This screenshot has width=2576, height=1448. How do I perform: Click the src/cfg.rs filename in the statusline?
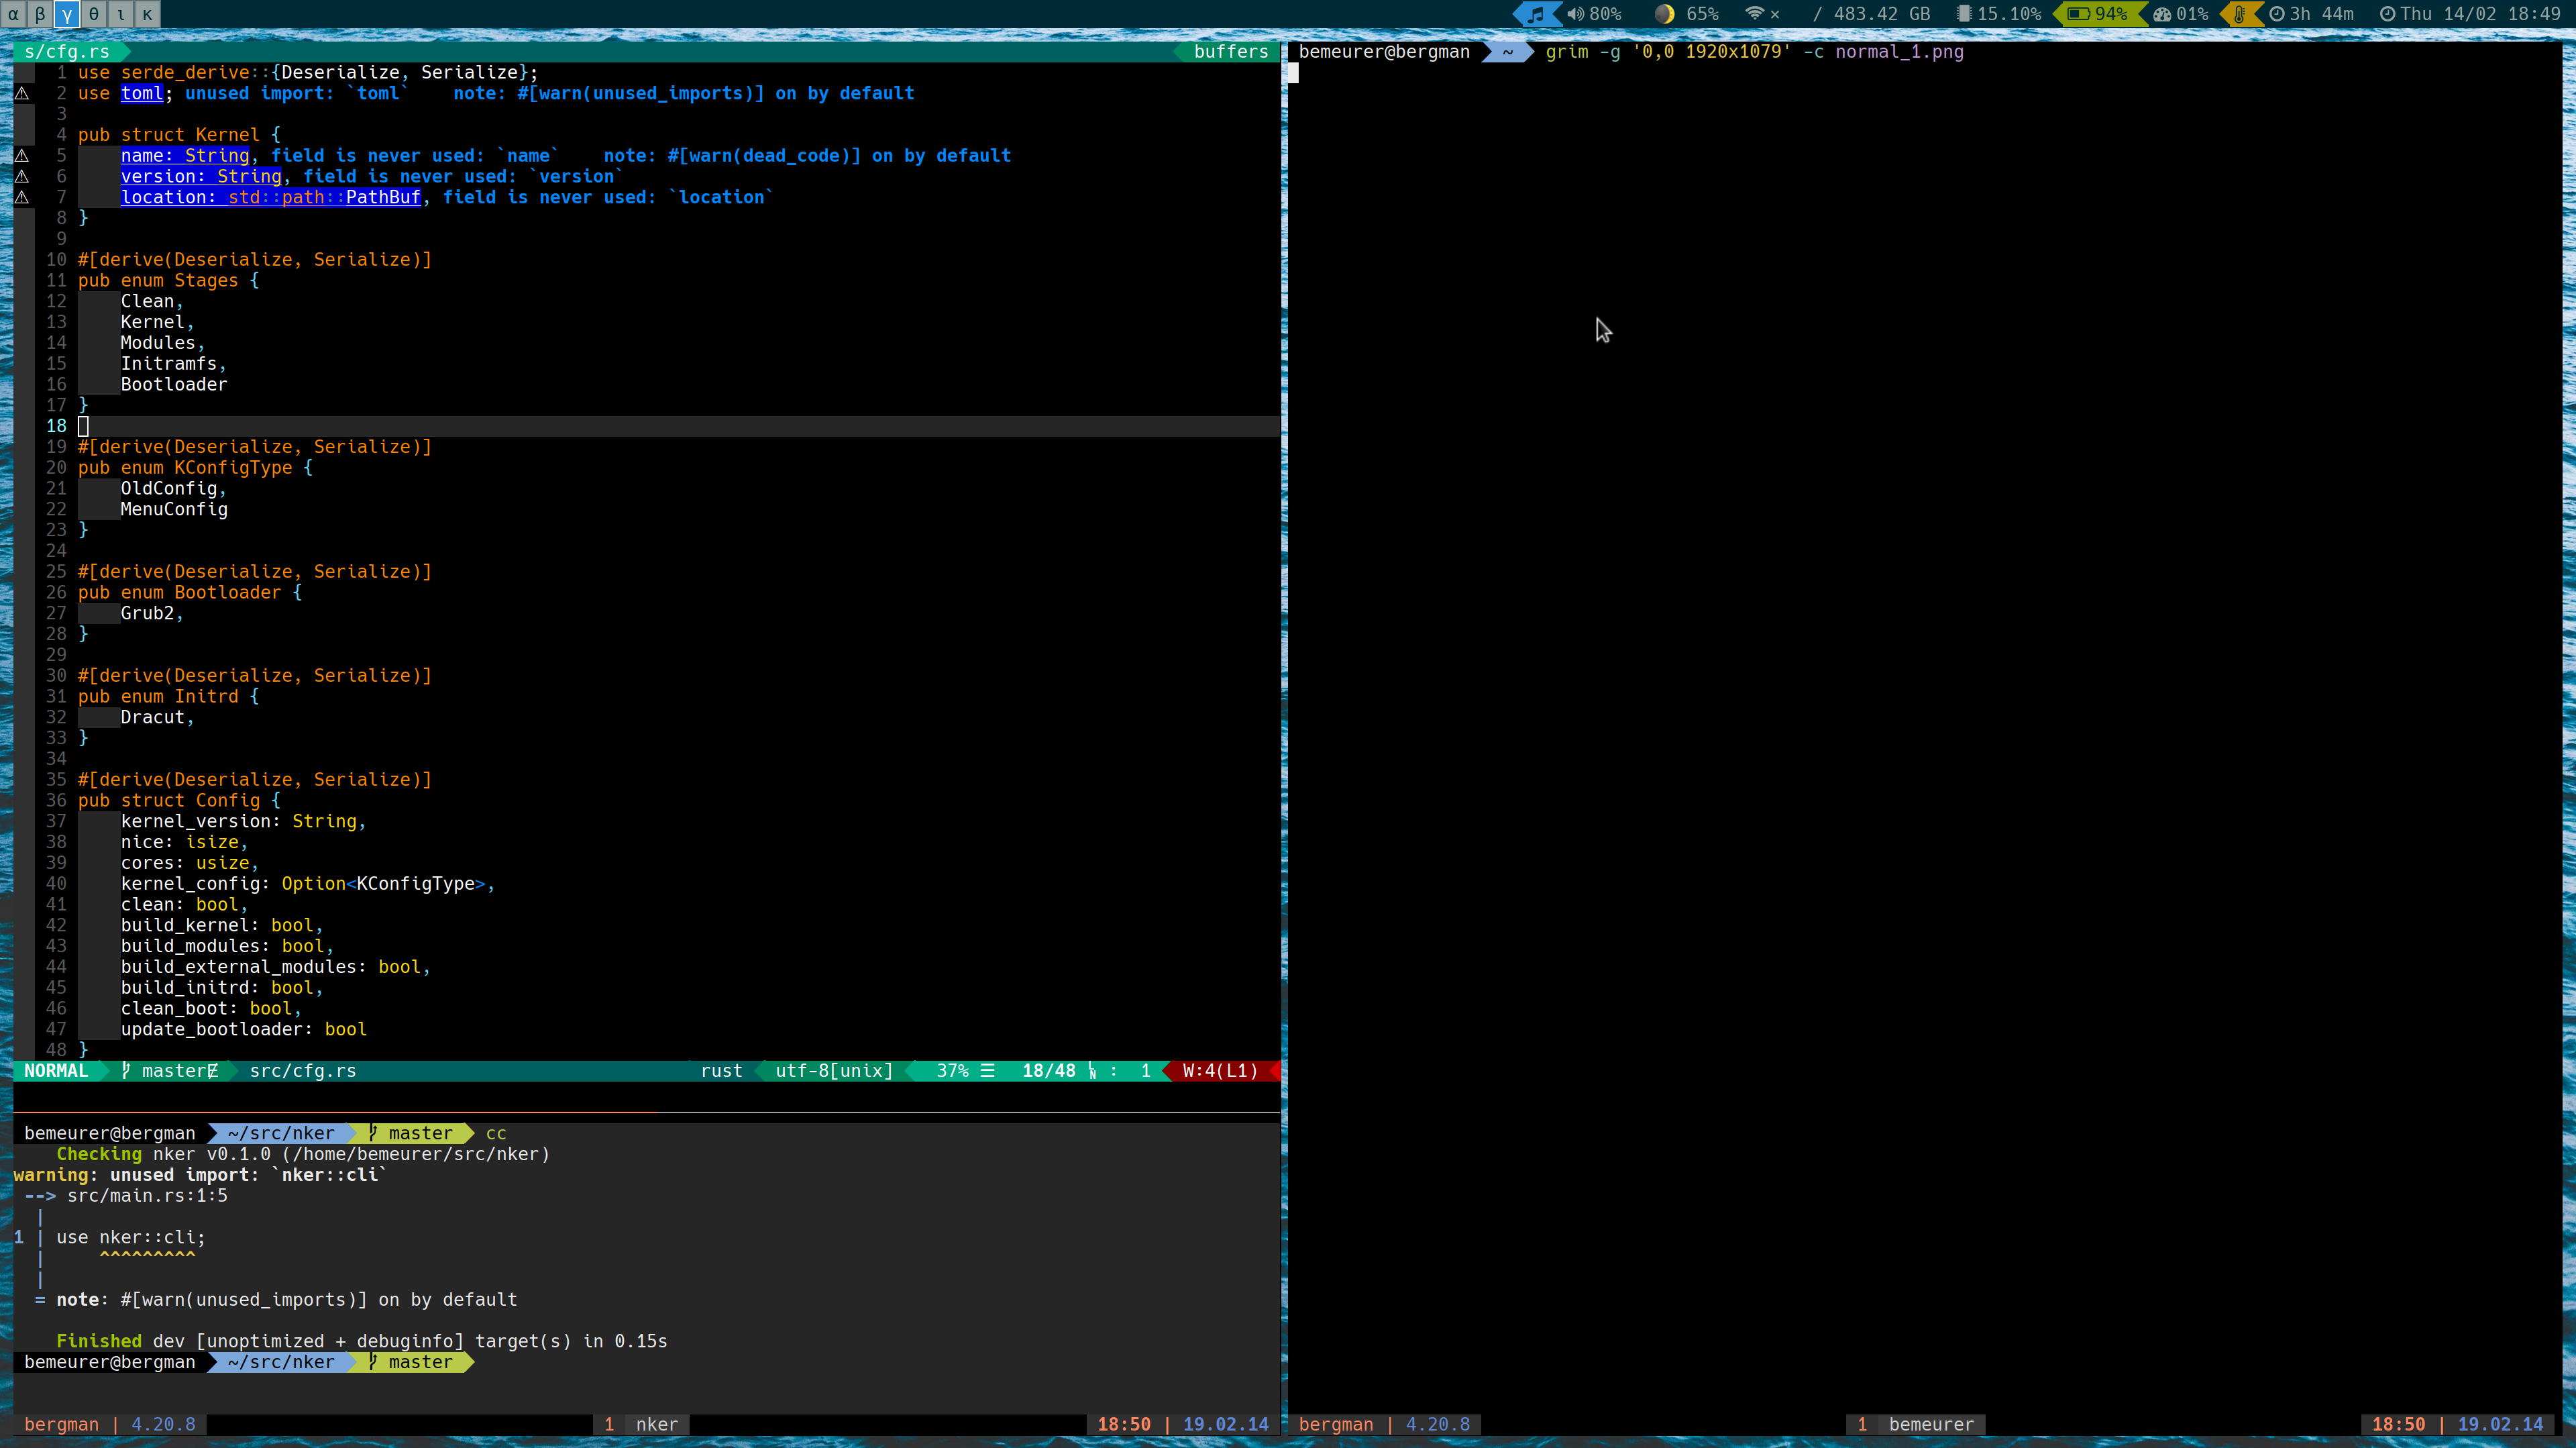tap(302, 1070)
